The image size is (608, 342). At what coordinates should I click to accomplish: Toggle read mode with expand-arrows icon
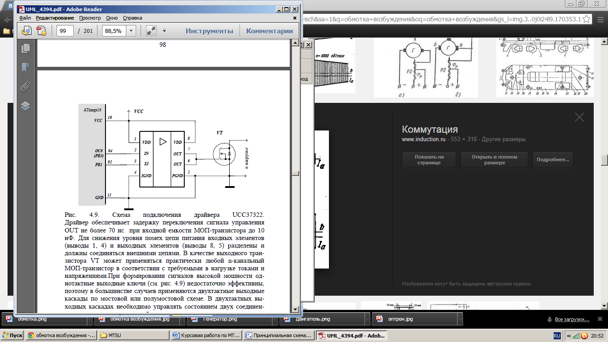(x=151, y=31)
